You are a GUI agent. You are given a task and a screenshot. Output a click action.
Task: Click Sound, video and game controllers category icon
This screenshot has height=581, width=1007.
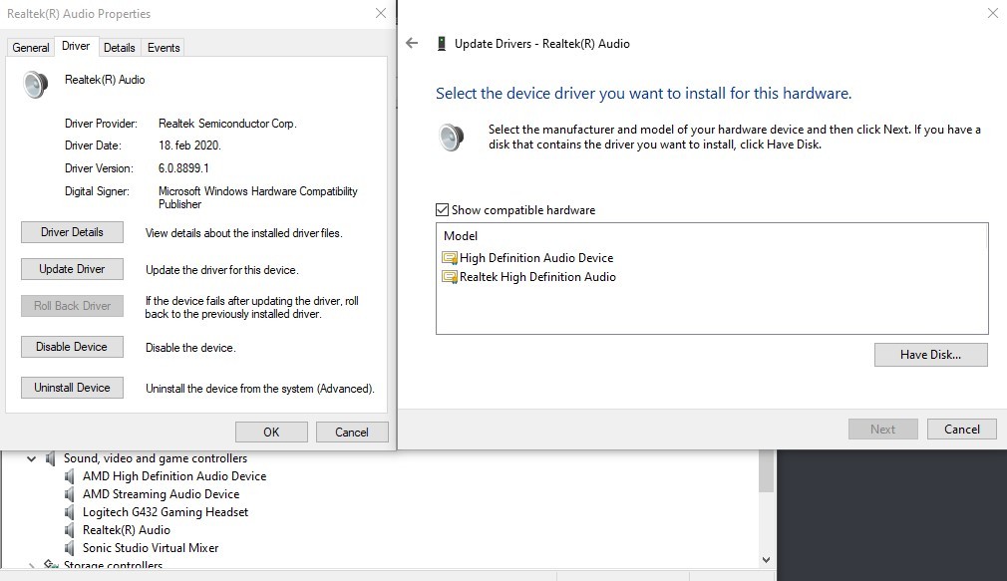pyautogui.click(x=50, y=458)
